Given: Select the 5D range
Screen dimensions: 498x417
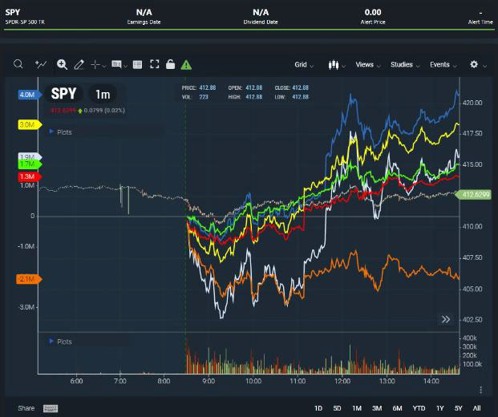Looking at the screenshot, I should [337, 408].
